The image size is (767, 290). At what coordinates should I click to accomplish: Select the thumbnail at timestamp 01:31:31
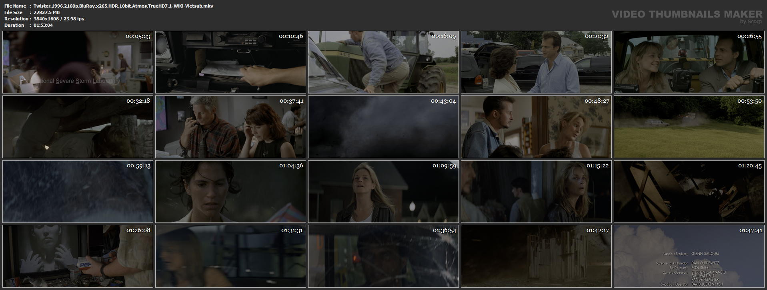coord(230,256)
